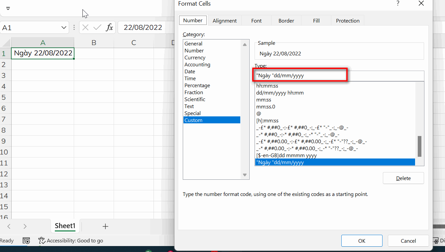This screenshot has height=252, width=445.
Task: Go to the Fill tab
Action: (316, 21)
